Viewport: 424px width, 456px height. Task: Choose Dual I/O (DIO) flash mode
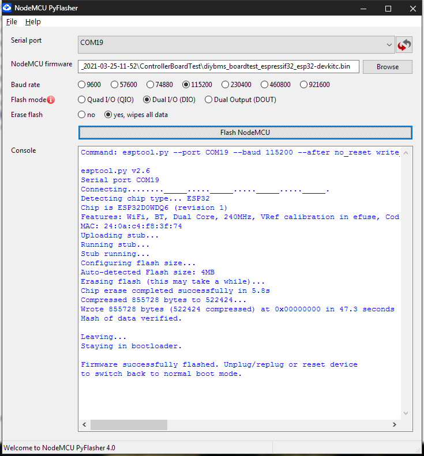tap(170, 100)
